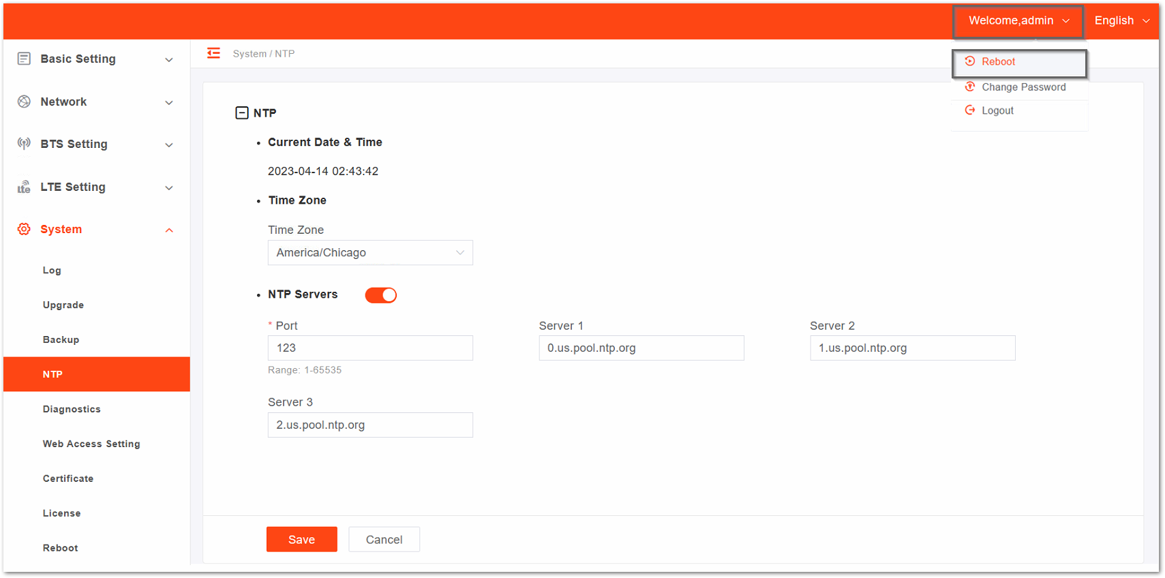
Task: Expand the BTS Setting chevron
Action: [169, 145]
